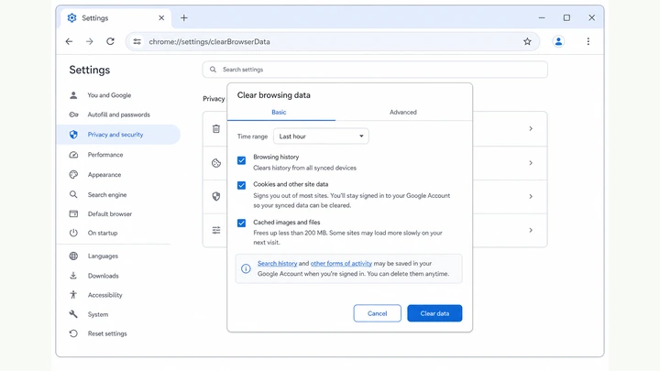Viewport: 660px width, 371px height.
Task: Click the sliders icon in Privacy list
Action: click(216, 230)
